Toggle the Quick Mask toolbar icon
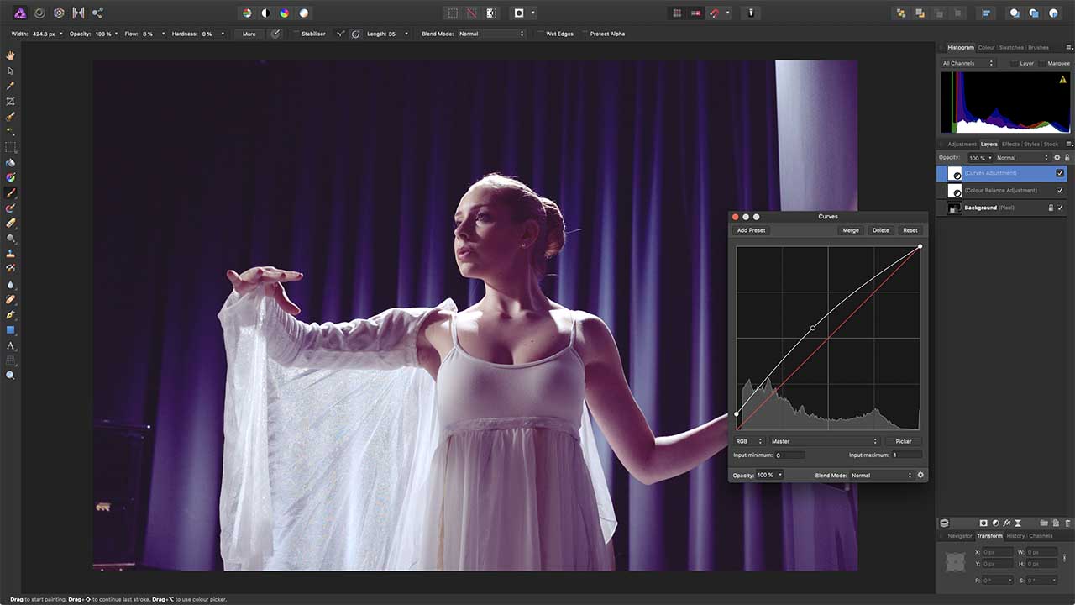 point(520,13)
